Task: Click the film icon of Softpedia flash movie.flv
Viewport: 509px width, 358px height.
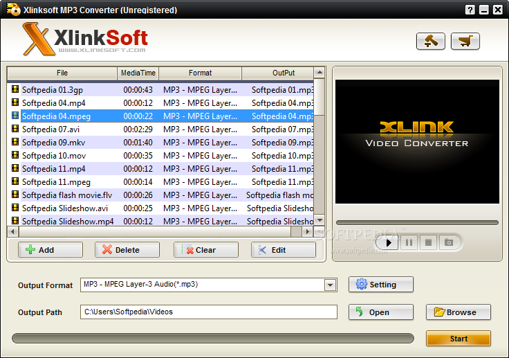Action: pos(15,195)
